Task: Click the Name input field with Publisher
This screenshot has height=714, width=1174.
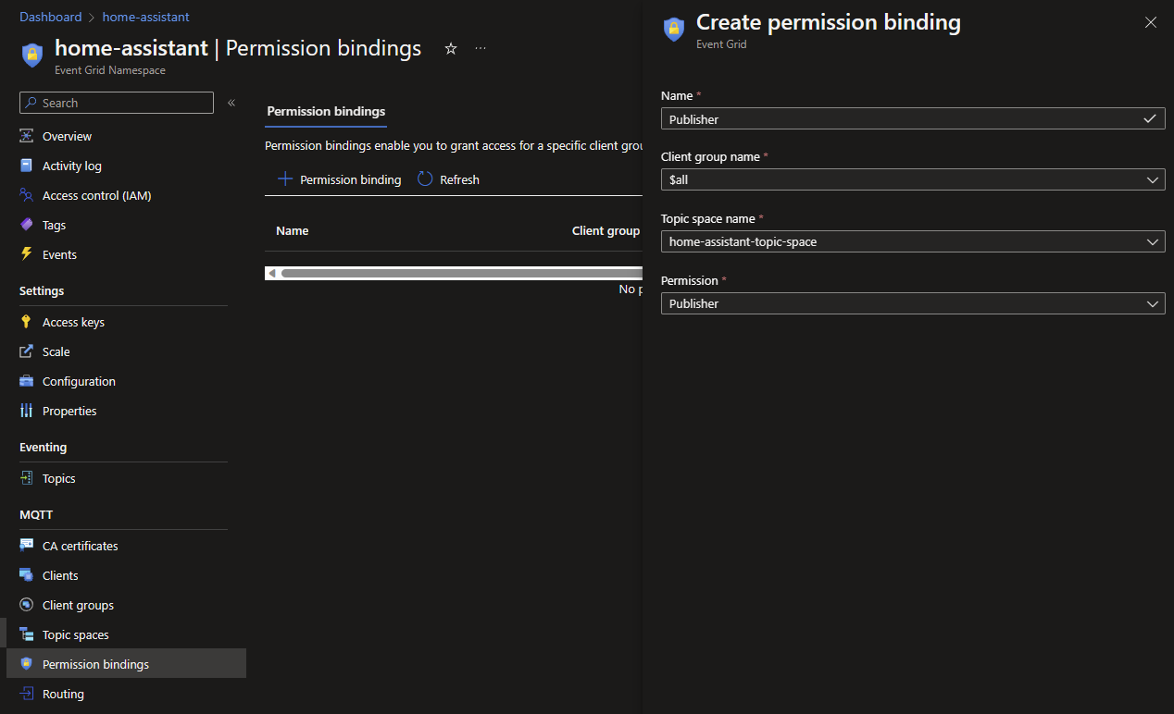Action: click(913, 118)
